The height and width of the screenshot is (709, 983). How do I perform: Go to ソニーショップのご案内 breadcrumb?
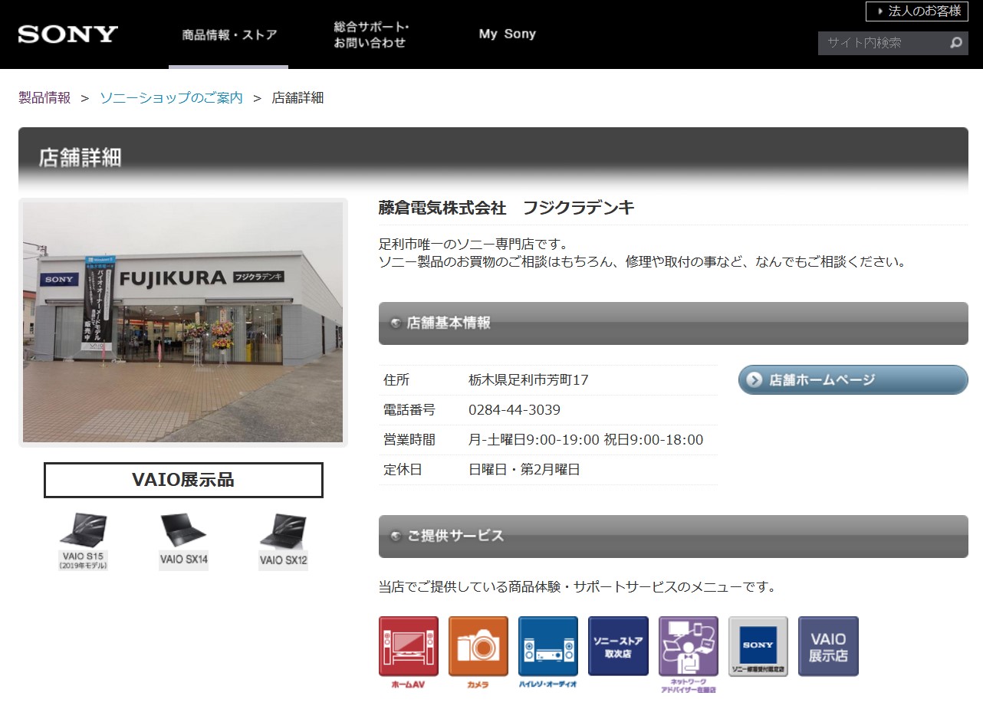pyautogui.click(x=171, y=97)
